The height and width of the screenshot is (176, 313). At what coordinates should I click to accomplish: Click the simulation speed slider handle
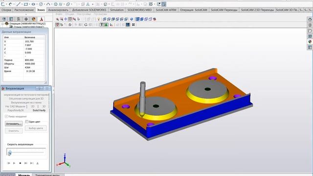[10, 153]
